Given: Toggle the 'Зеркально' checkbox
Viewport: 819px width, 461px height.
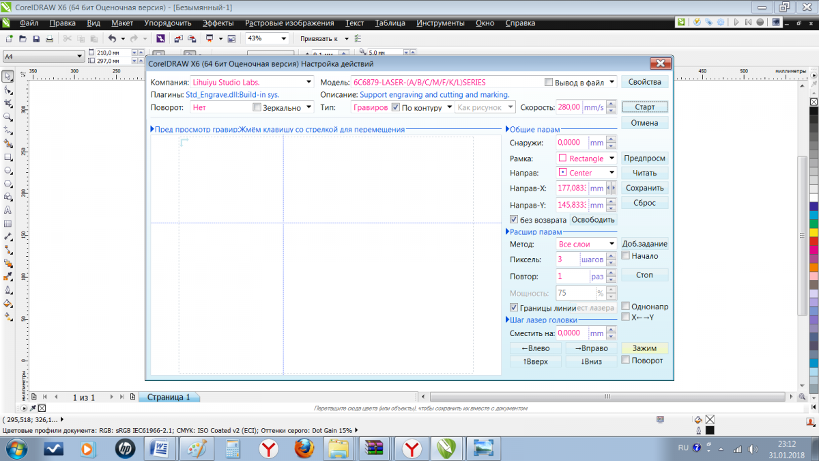Looking at the screenshot, I should click(257, 107).
